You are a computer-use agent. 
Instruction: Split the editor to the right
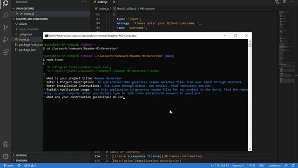point(284,2)
